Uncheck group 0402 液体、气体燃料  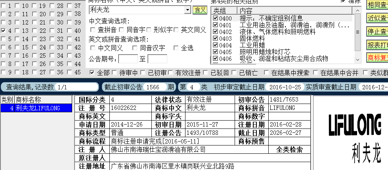click(215, 31)
